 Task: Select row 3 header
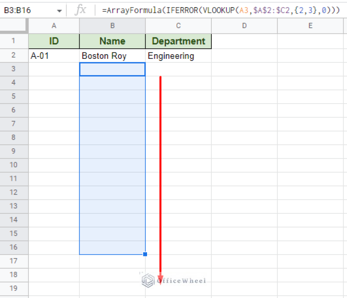(14, 69)
